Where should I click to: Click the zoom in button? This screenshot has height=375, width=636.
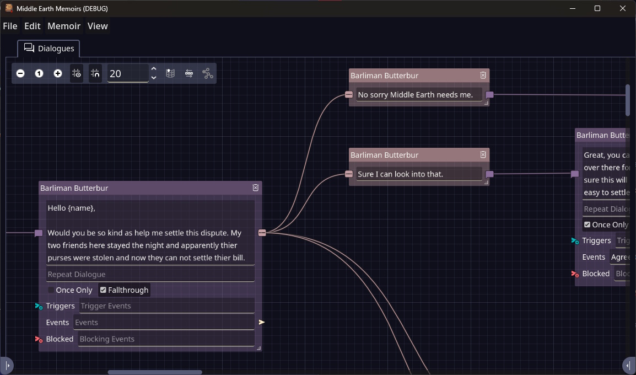pos(58,73)
